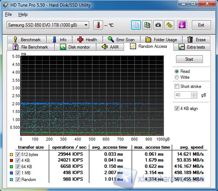
Task: Expand the Samsung SSD drive dropdown
Action: pyautogui.click(x=48, y=25)
